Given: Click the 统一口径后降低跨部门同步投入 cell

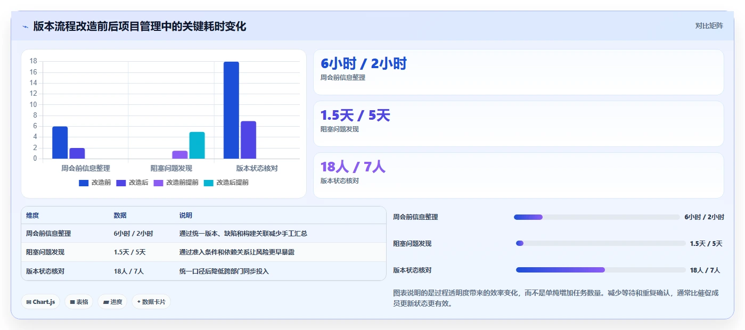Looking at the screenshot, I should [224, 271].
